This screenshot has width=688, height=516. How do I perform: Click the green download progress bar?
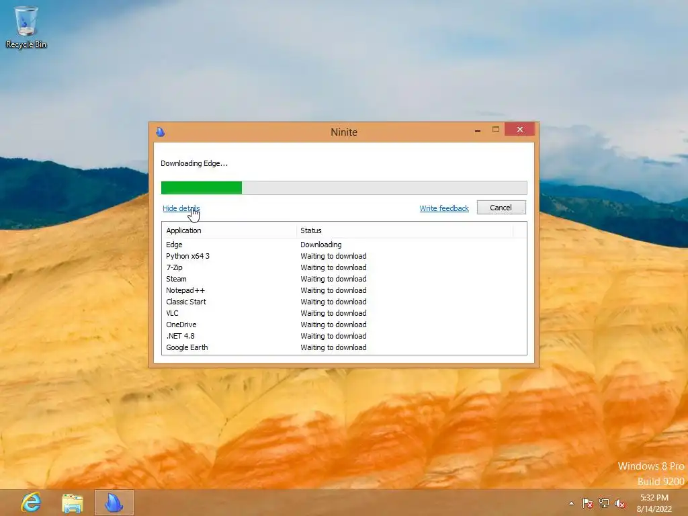(344, 187)
